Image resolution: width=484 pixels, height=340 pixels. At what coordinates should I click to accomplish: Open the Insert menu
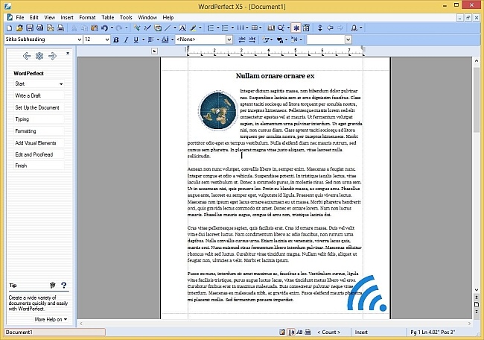tap(67, 18)
